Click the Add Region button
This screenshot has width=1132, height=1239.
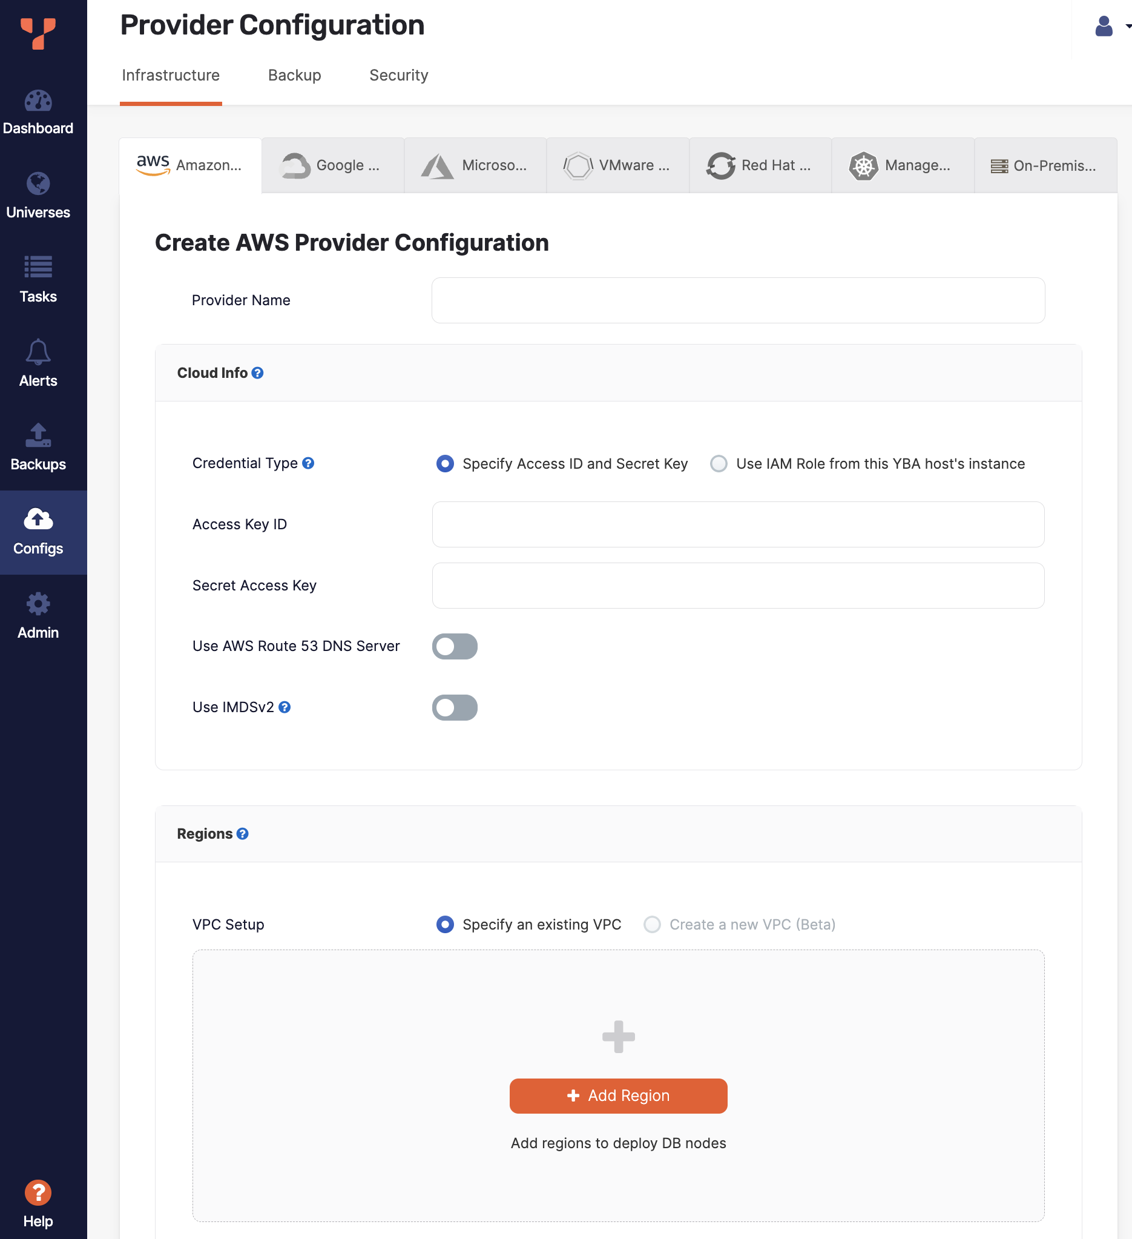[618, 1095]
